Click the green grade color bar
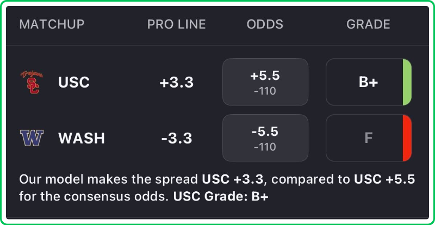This screenshot has height=225, width=435. coord(407,82)
